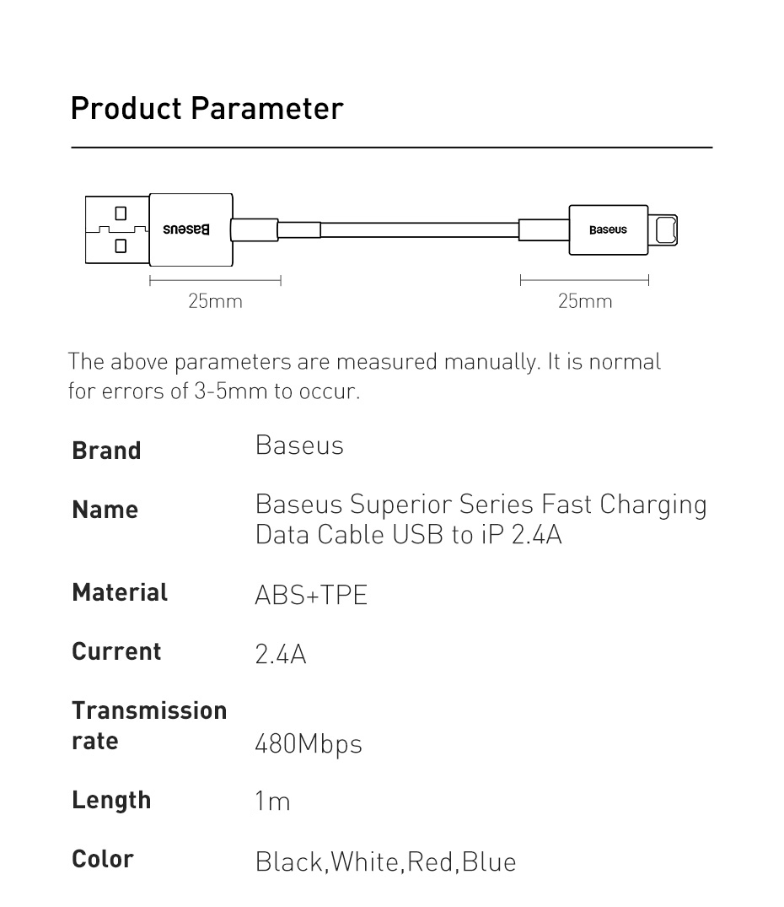Image resolution: width=784 pixels, height=907 pixels.
Task: Click the product name Baseus Superior Series text
Action: (x=481, y=519)
